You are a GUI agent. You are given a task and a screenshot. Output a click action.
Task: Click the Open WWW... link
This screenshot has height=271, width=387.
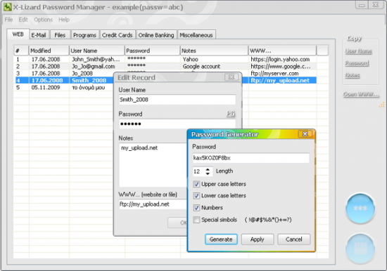coord(361,94)
